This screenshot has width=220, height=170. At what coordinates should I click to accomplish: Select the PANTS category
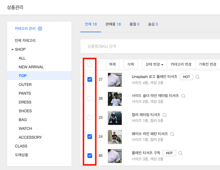tap(25, 93)
